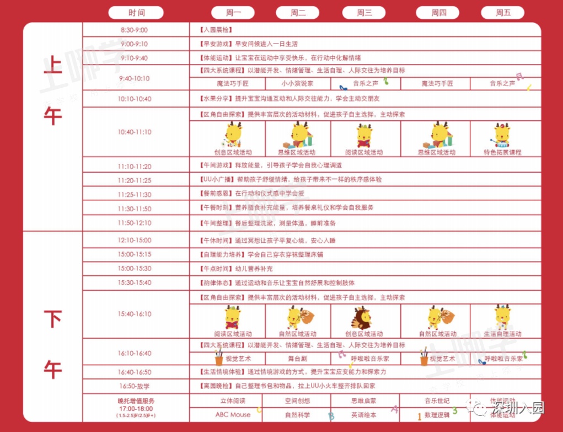Image resolution: width=563 pixels, height=432 pixels.
Task: Click green music note beside Wednesday 音乐之声
Action: click(385, 81)
